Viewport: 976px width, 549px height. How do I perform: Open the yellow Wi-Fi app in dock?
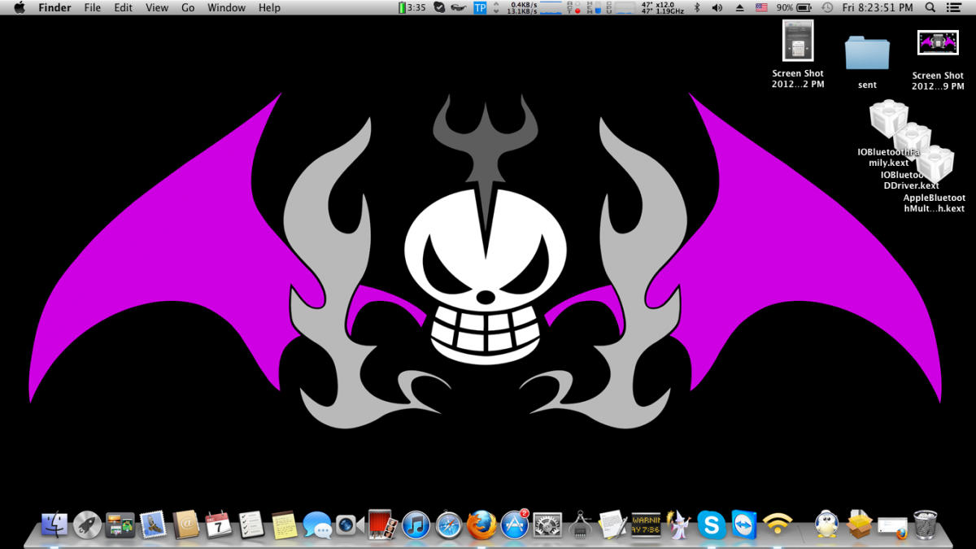(x=778, y=525)
